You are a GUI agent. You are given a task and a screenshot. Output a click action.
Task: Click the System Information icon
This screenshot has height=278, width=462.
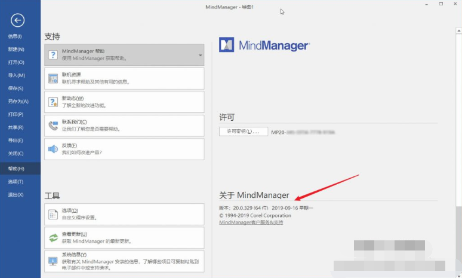(x=53, y=260)
